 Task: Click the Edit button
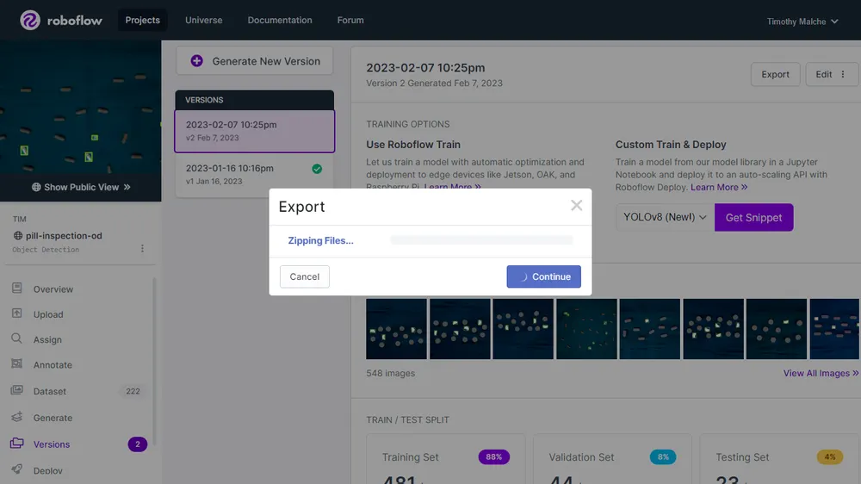coord(832,74)
